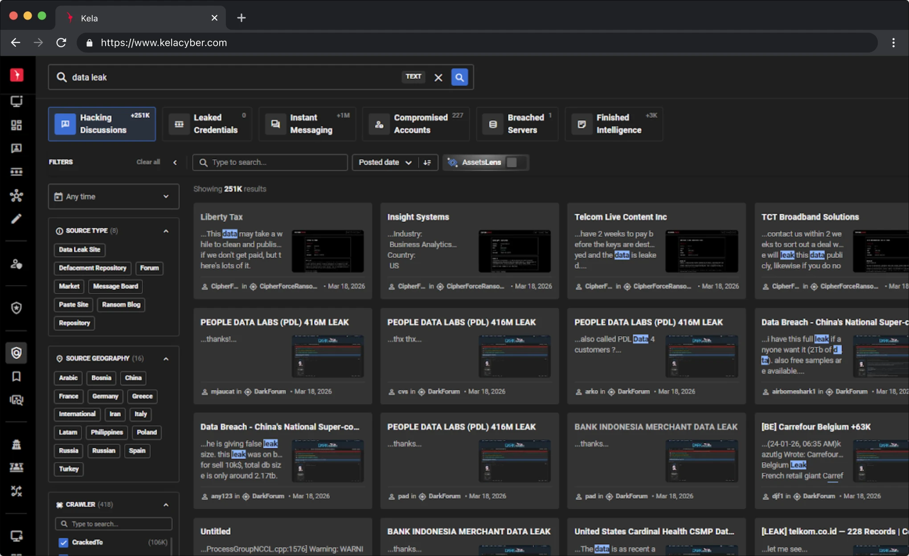Open the network graph icon in sidebar
Screen dimensions: 909x556
click(16, 196)
